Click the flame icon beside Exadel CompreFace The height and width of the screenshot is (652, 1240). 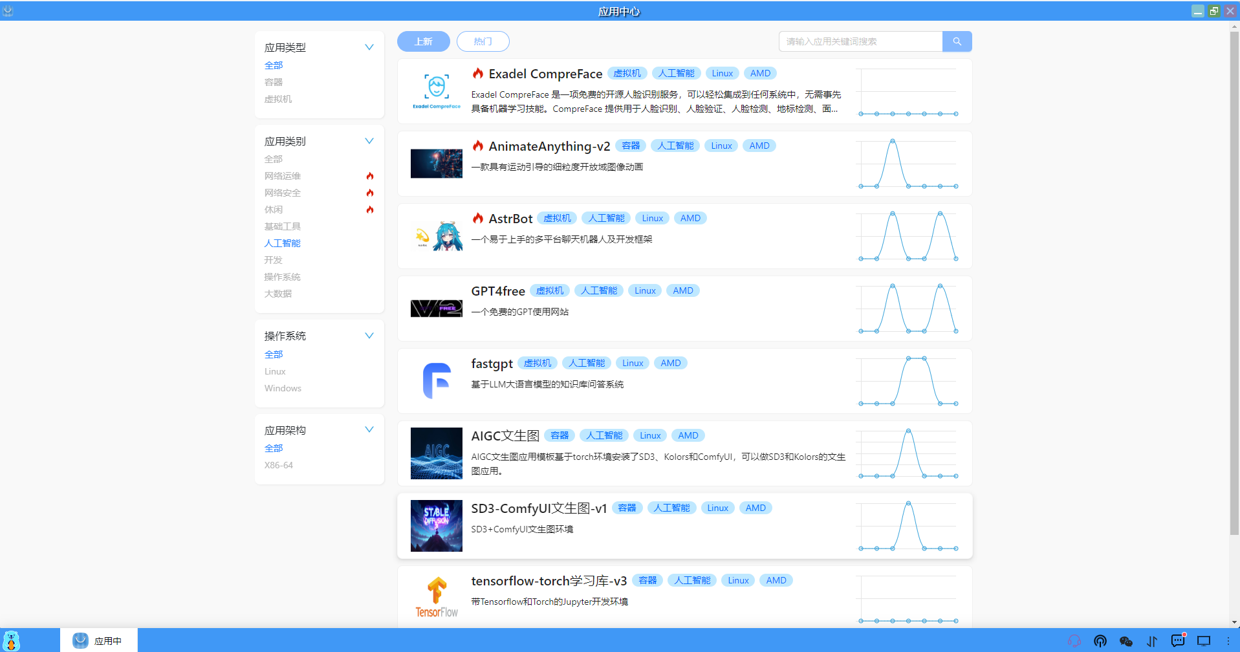[x=478, y=73]
